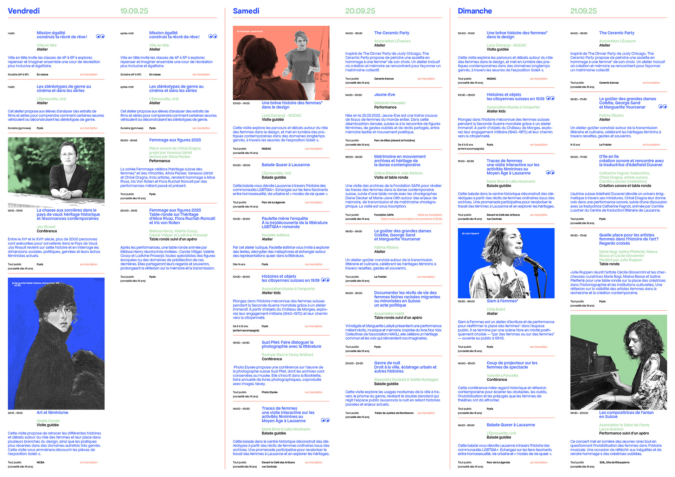Click the green pianist photo
The height and width of the screenshot is (477, 675).
[618, 362]
